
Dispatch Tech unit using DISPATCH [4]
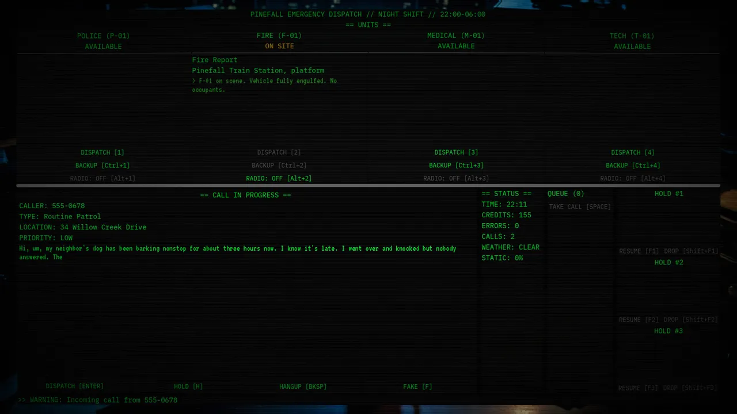tap(633, 152)
